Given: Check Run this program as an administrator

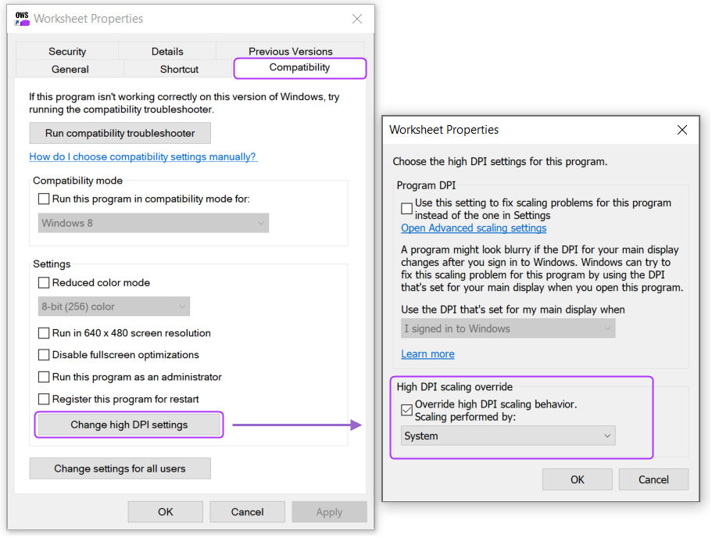Looking at the screenshot, I should (x=45, y=376).
